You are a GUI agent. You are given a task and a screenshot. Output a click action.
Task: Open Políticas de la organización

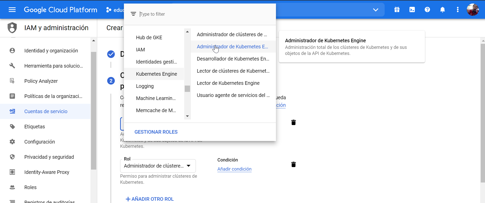tap(53, 96)
